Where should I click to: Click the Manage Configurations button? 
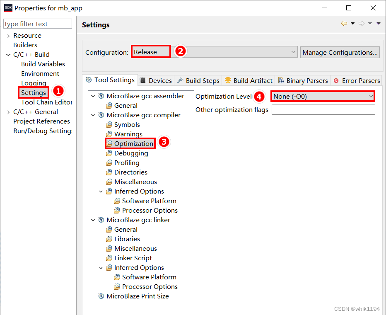click(x=340, y=52)
